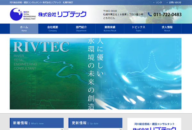192x130 pixels.
Task: Open the お問い合わせ contact link
Action: pyautogui.click(x=175, y=2)
